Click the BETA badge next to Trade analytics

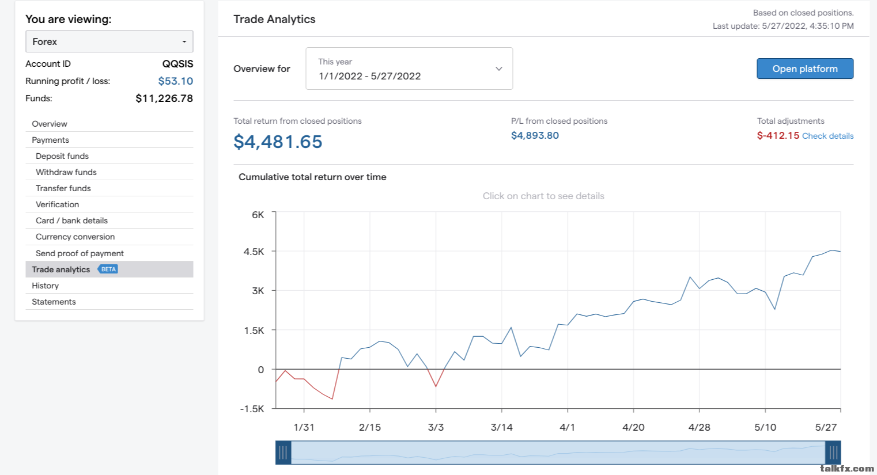tap(108, 269)
